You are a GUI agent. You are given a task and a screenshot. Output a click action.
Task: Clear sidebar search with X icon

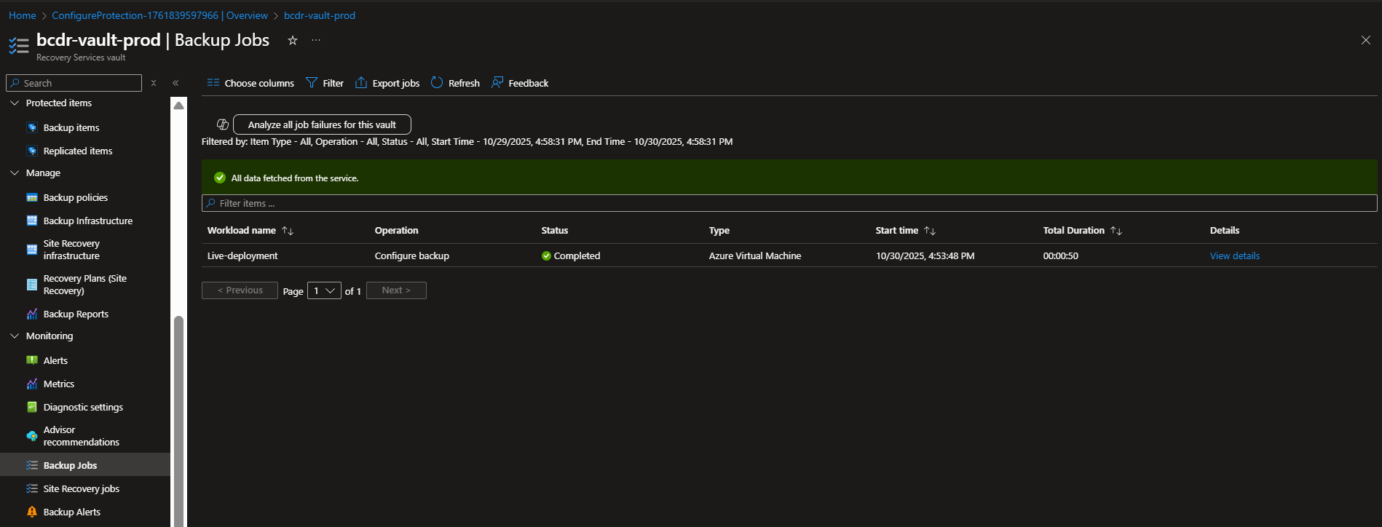click(154, 83)
